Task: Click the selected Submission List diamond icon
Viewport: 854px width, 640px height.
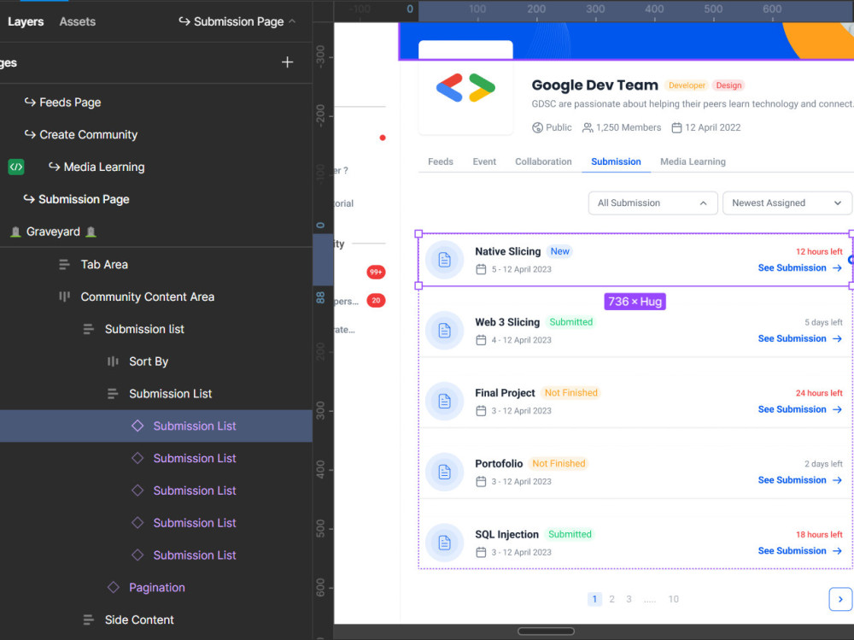Action: click(x=137, y=426)
